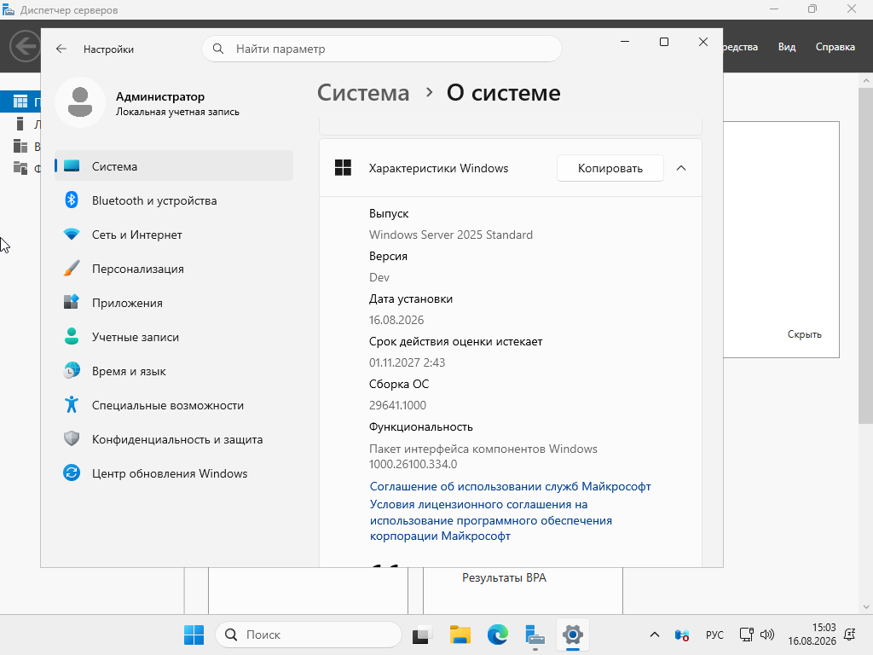873x655 pixels.
Task: Click the security tray icon with red badge
Action: coord(682,635)
